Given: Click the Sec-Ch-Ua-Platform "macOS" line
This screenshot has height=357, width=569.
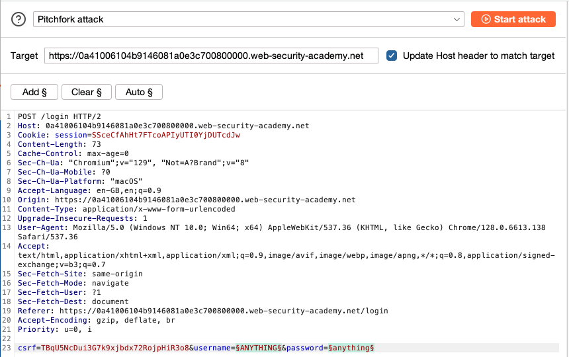Looking at the screenshot, I should pos(80,181).
